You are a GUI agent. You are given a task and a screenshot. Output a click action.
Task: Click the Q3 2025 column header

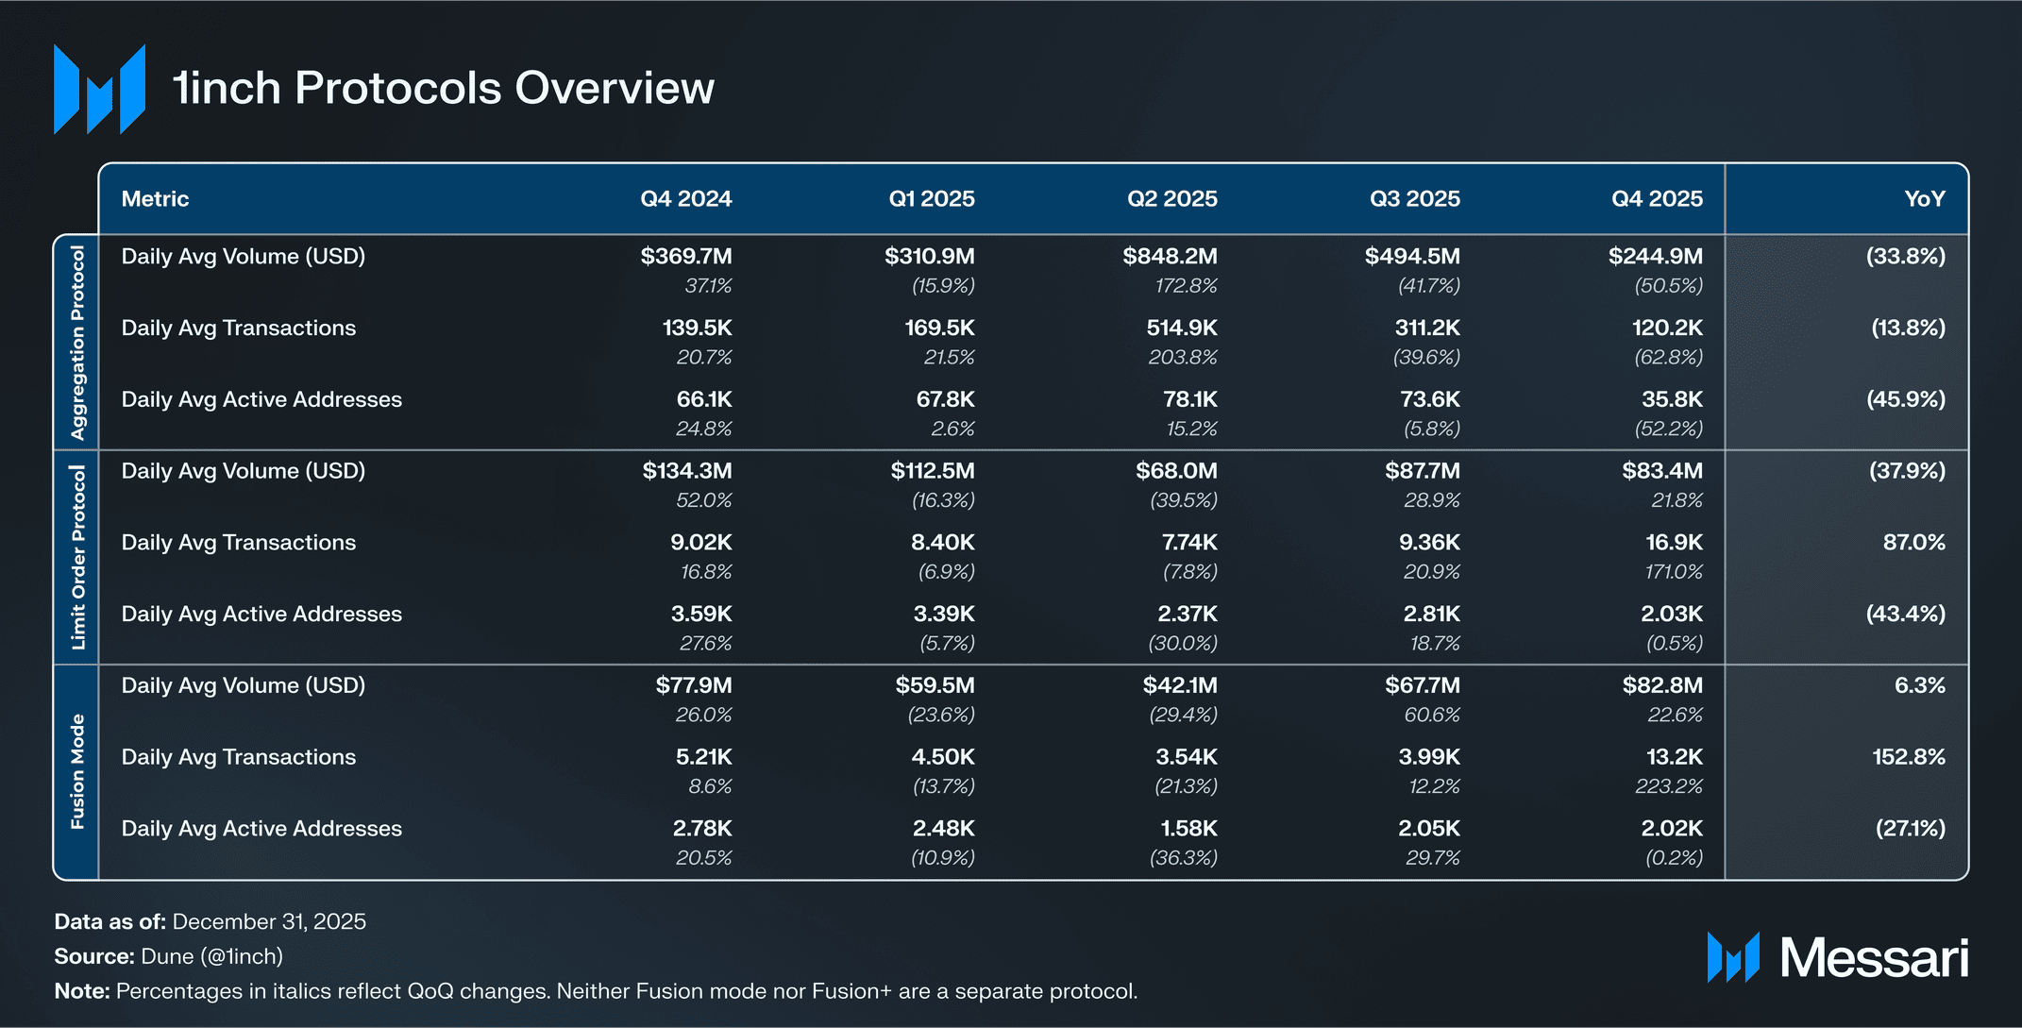coord(1414,199)
